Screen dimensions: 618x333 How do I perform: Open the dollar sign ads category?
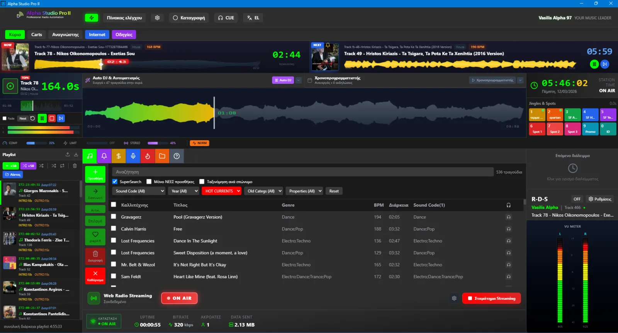pyautogui.click(x=119, y=156)
